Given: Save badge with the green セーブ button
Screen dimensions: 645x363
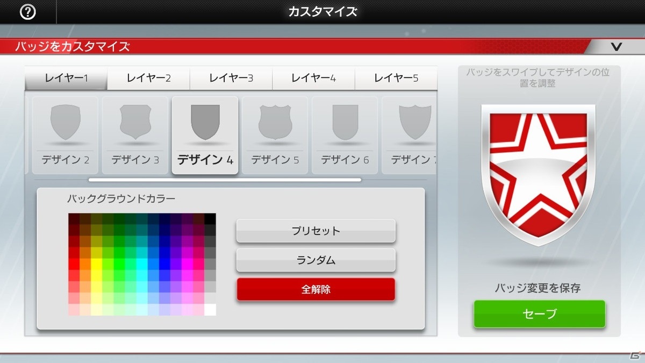Looking at the screenshot, I should tap(539, 314).
